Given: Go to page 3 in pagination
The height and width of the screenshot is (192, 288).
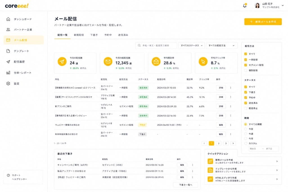Looking at the screenshot, I should point(226,143).
